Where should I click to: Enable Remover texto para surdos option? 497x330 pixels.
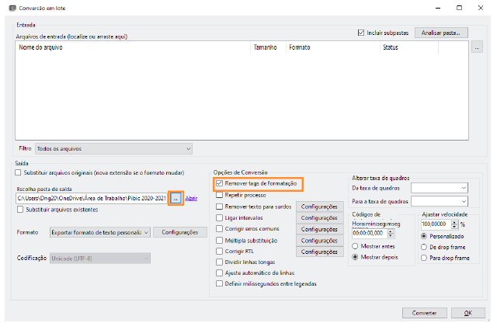pyautogui.click(x=220, y=207)
